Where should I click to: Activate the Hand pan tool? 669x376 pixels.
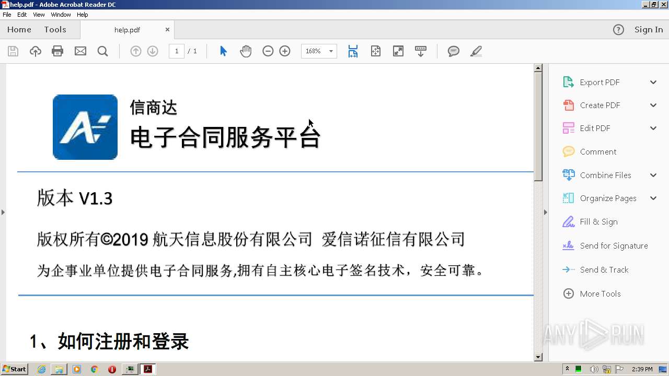coord(246,51)
